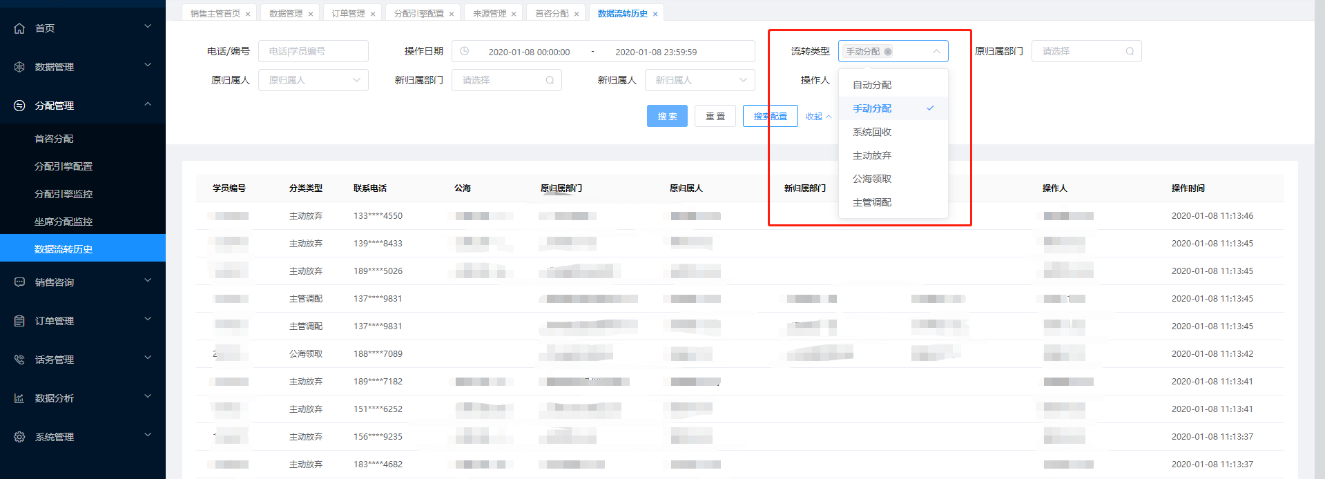Click phone number 188****7089

pyautogui.click(x=378, y=354)
